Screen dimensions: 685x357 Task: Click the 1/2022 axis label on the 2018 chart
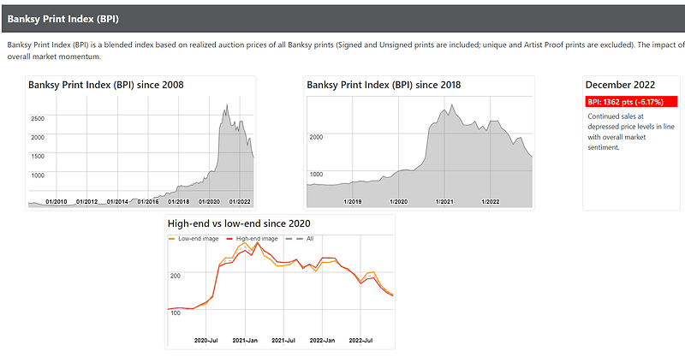pos(490,202)
